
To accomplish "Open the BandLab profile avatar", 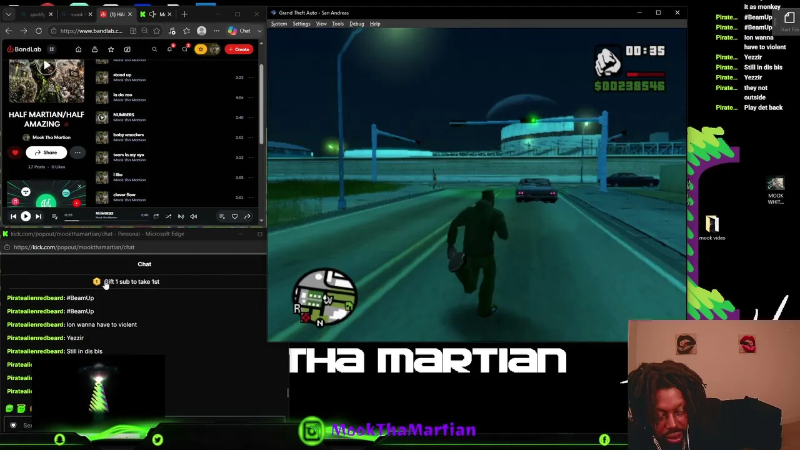I will pyautogui.click(x=214, y=49).
